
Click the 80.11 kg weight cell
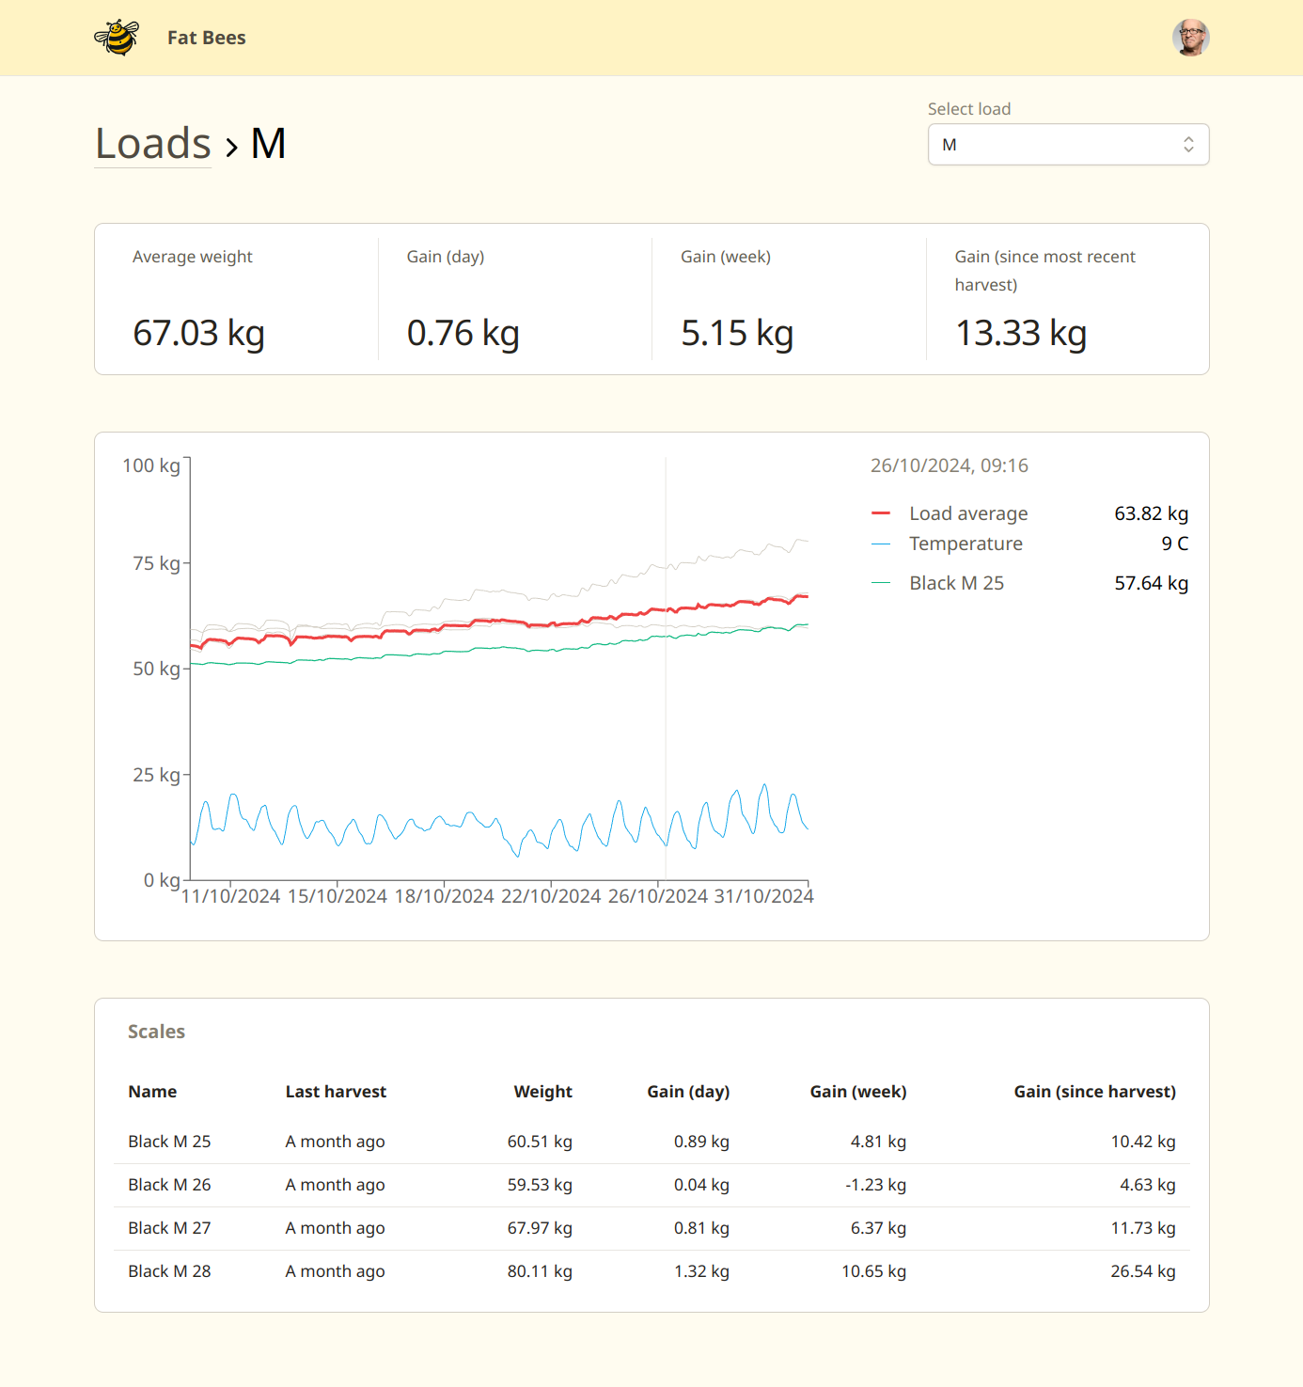540,1271
